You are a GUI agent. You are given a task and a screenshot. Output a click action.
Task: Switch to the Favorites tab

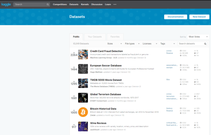pyautogui.click(x=115, y=37)
